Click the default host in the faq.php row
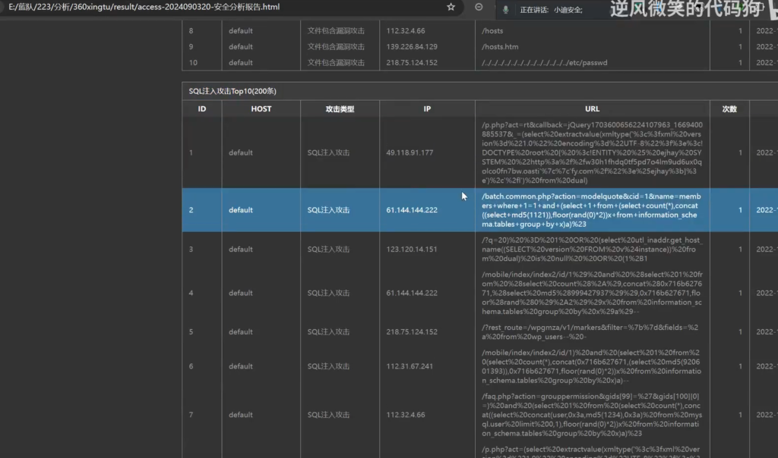778x458 pixels. [241, 415]
